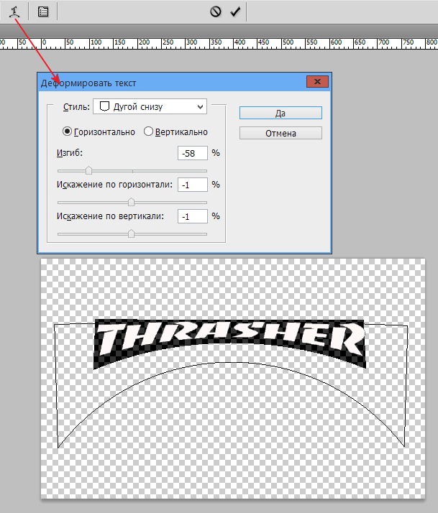
Task: Select the Вертикально radio button
Action: point(148,131)
